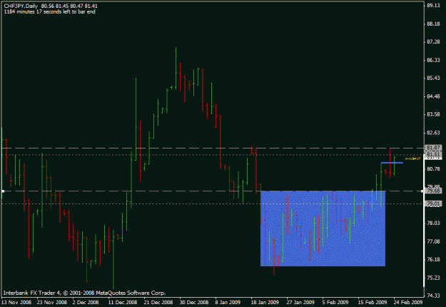Select the dotted horizontal line at 81.51
The height and width of the screenshot is (307, 446).
[x=213, y=155]
